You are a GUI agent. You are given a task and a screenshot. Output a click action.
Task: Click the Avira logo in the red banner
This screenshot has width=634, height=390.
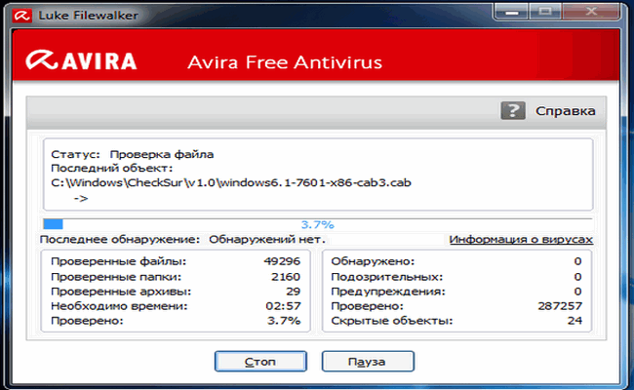(81, 60)
